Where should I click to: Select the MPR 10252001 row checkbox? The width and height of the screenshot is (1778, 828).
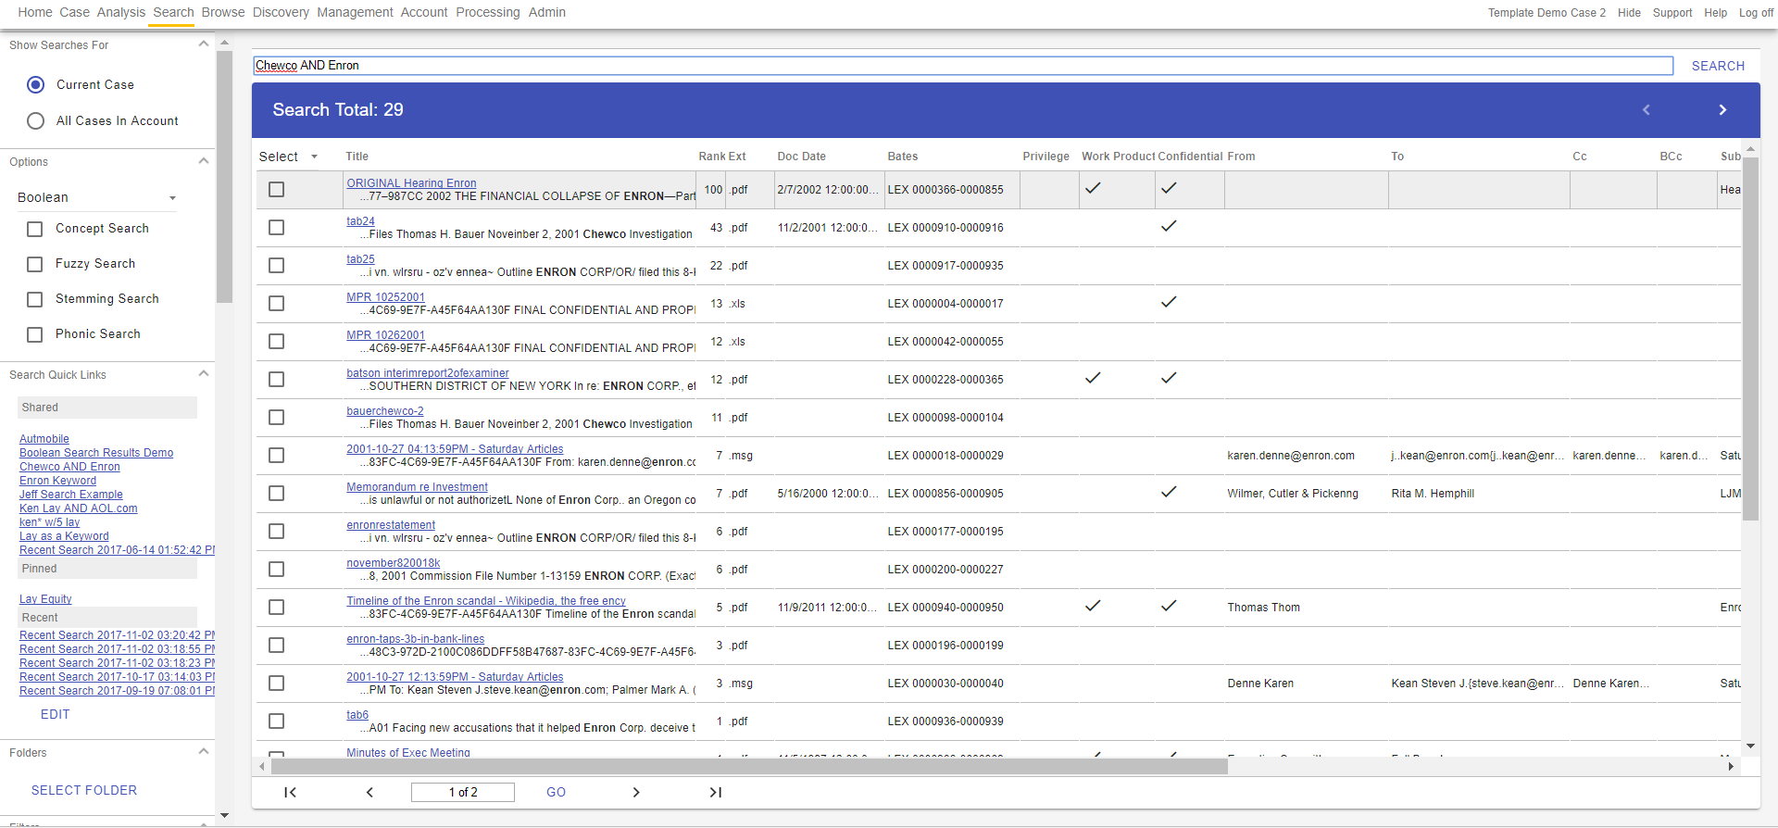pos(276,303)
